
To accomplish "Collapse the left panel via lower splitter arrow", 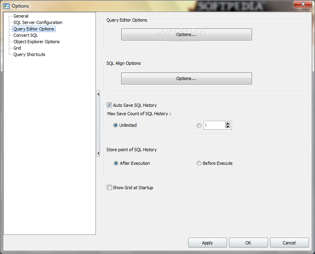I will [x=98, y=154].
